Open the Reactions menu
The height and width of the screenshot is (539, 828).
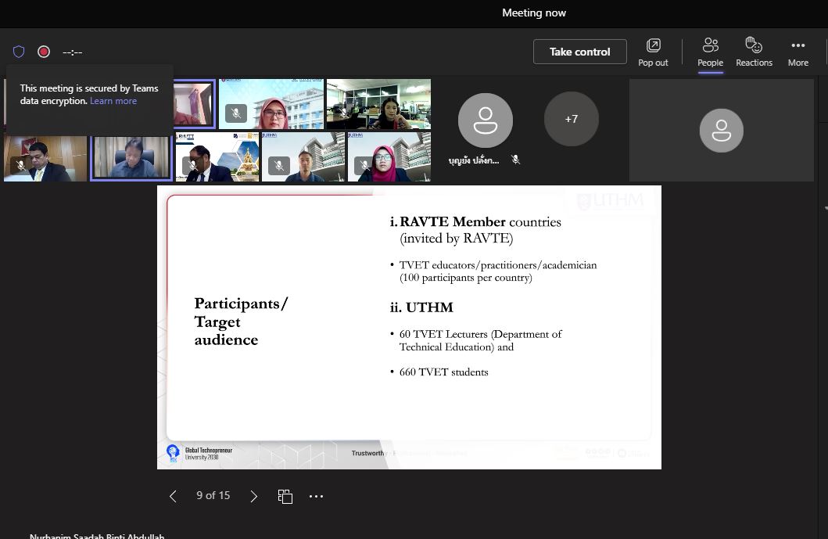click(x=754, y=52)
